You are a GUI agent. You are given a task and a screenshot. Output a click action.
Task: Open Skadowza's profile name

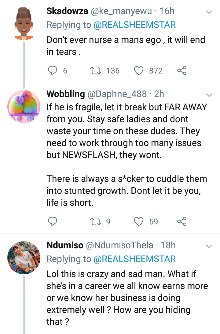tap(67, 11)
